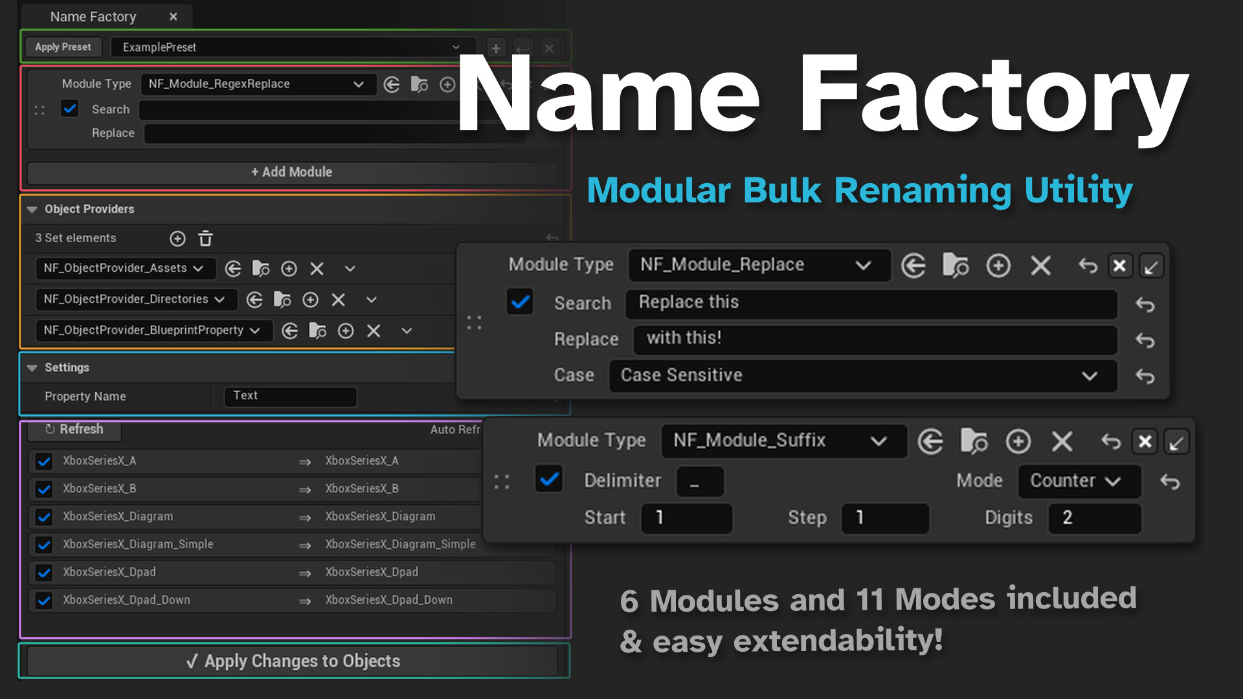This screenshot has width=1243, height=699.
Task: Empty Object Providers set with trash icon
Action: pos(205,239)
